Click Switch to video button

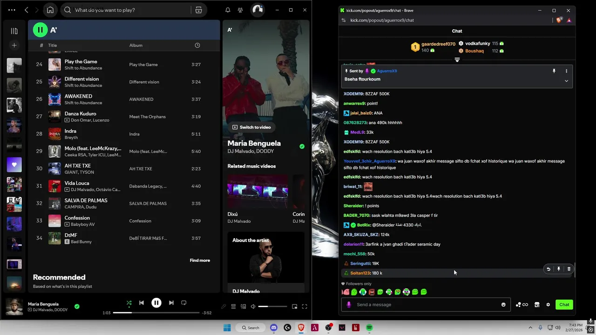(x=251, y=127)
